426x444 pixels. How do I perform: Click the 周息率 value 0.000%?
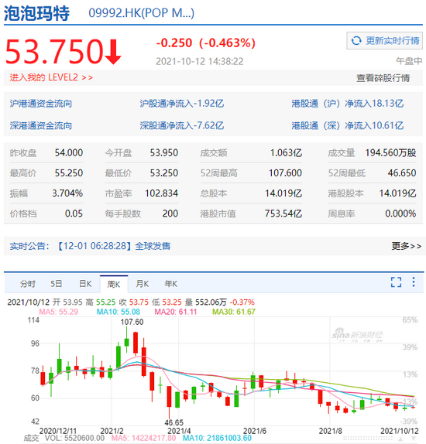point(400,213)
